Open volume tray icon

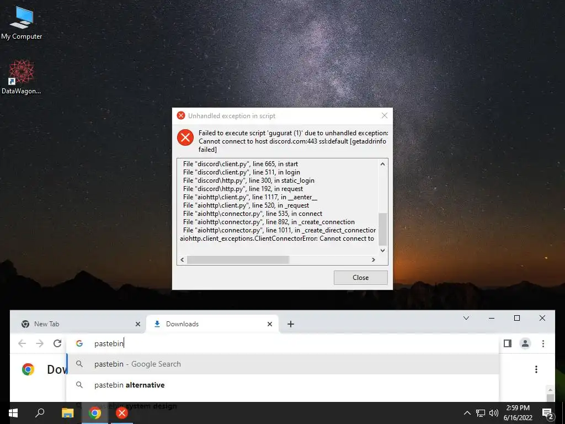click(x=494, y=413)
